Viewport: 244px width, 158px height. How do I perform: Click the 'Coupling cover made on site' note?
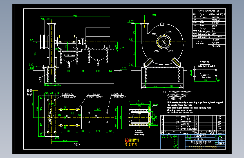pos(179,110)
